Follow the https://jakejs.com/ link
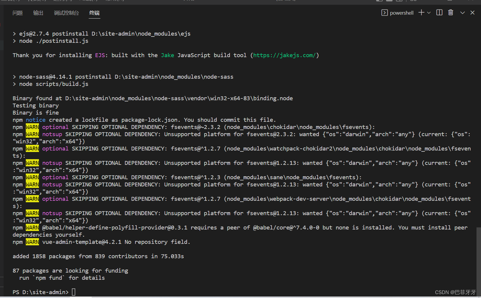This screenshot has height=298, width=481. (x=284, y=55)
